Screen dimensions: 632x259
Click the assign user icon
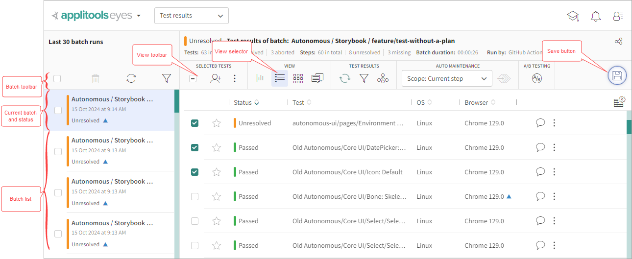(216, 78)
